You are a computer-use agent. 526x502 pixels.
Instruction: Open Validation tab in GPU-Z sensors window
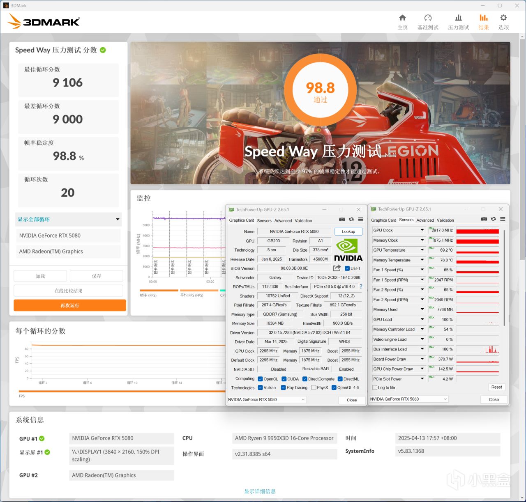(445, 220)
